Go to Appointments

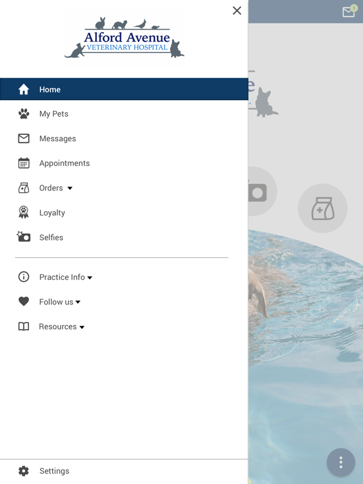[x=64, y=163]
